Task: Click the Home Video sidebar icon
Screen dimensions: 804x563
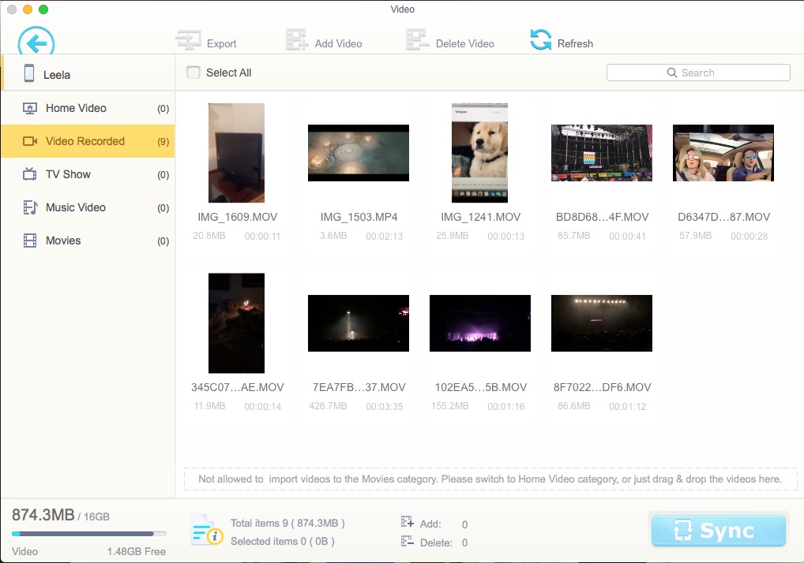Action: 30,109
